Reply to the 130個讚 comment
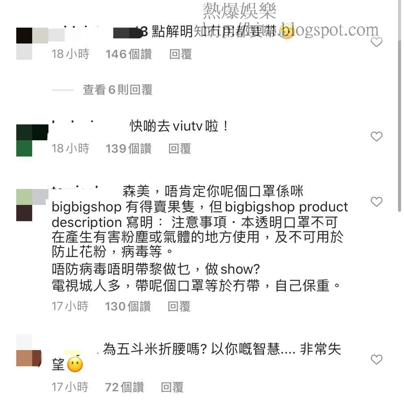 [179, 306]
